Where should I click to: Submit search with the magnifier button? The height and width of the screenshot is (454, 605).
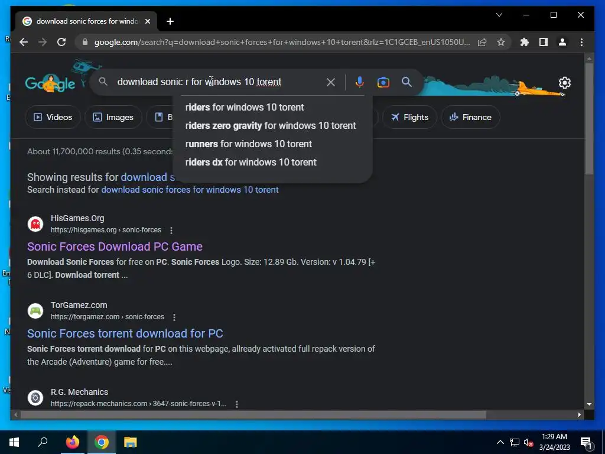coord(406,82)
